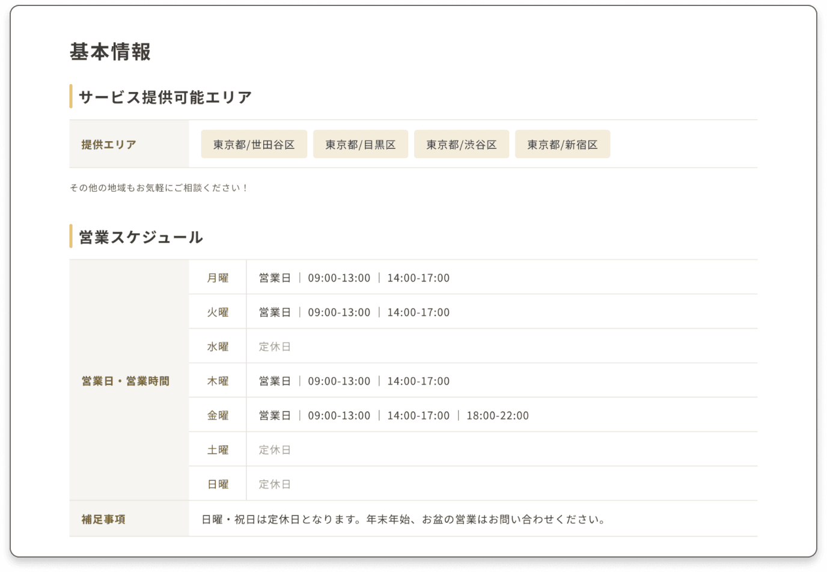Click 18:00-22:00 in the 金曜 row
The height and width of the screenshot is (572, 827).
tap(498, 415)
